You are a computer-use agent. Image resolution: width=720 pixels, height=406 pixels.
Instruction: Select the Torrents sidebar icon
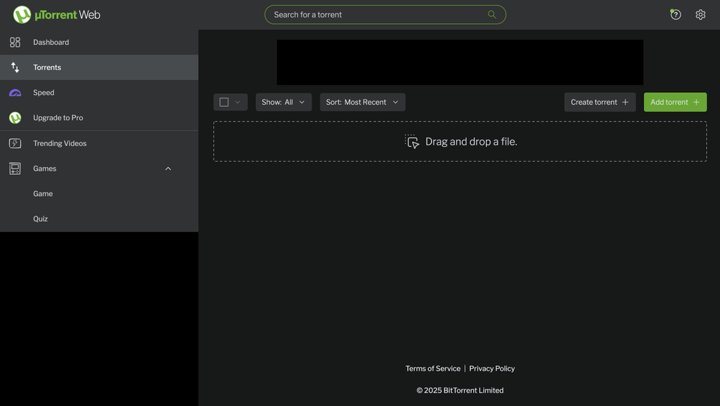(15, 67)
